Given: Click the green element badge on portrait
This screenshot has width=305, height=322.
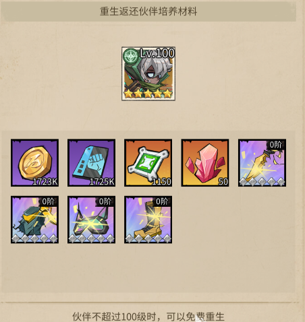Looking at the screenshot, I should [130, 56].
